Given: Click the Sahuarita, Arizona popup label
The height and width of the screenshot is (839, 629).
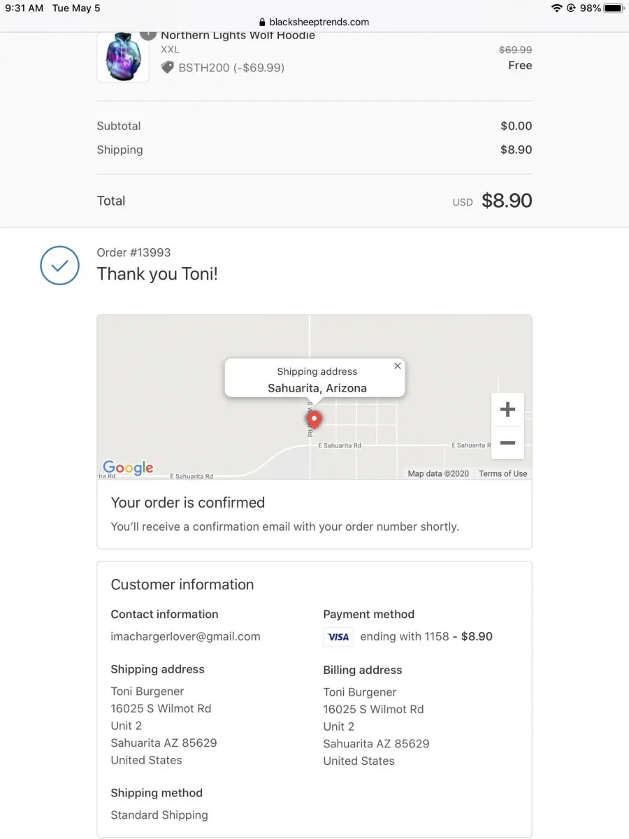Looking at the screenshot, I should (317, 388).
